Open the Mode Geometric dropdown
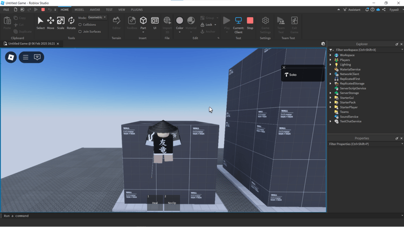 (97, 17)
